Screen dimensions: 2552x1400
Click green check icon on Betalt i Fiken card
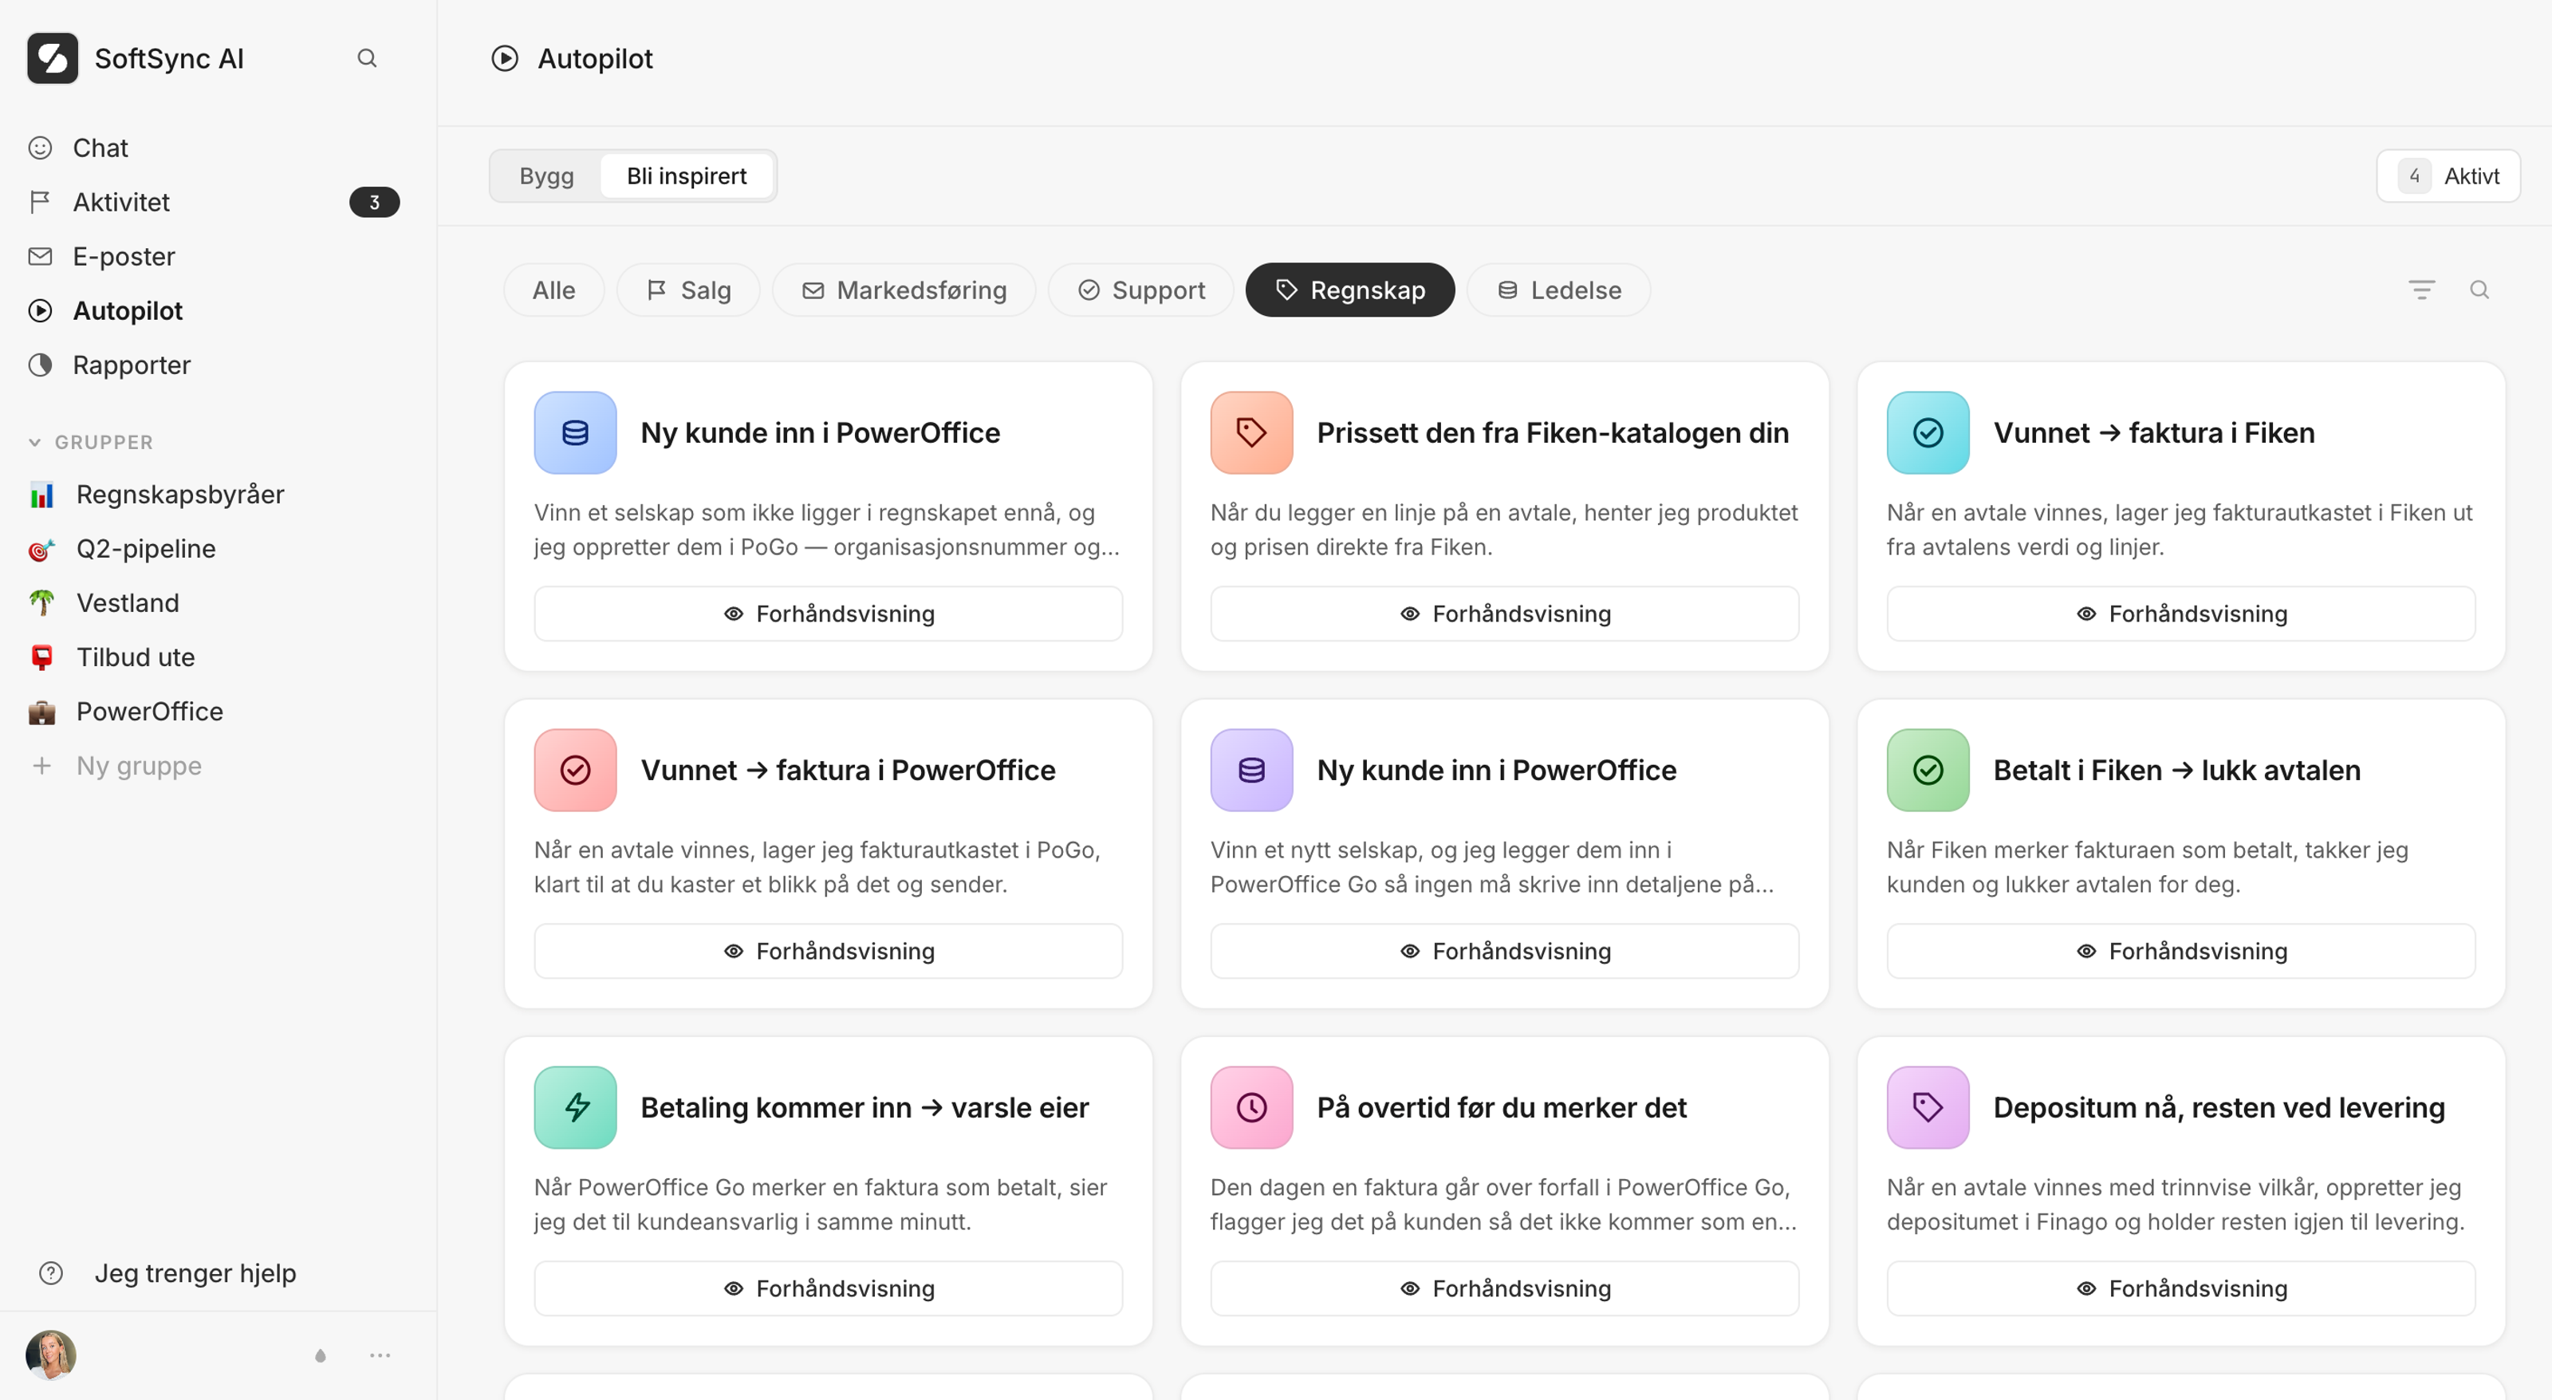pos(1929,771)
